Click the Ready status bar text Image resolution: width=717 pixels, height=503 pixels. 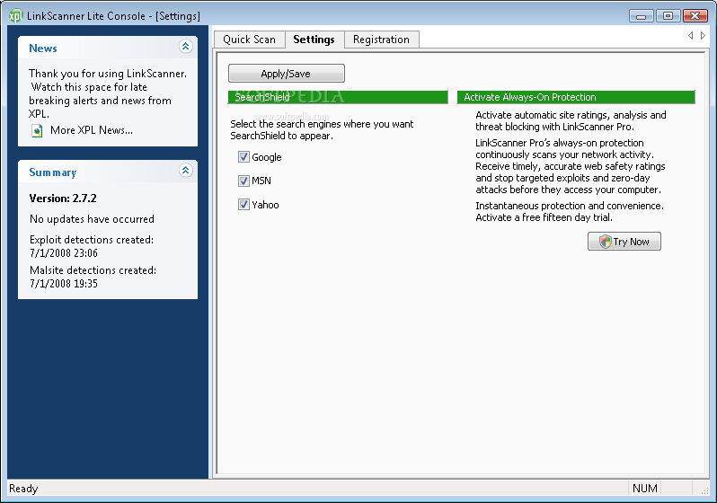click(x=23, y=489)
